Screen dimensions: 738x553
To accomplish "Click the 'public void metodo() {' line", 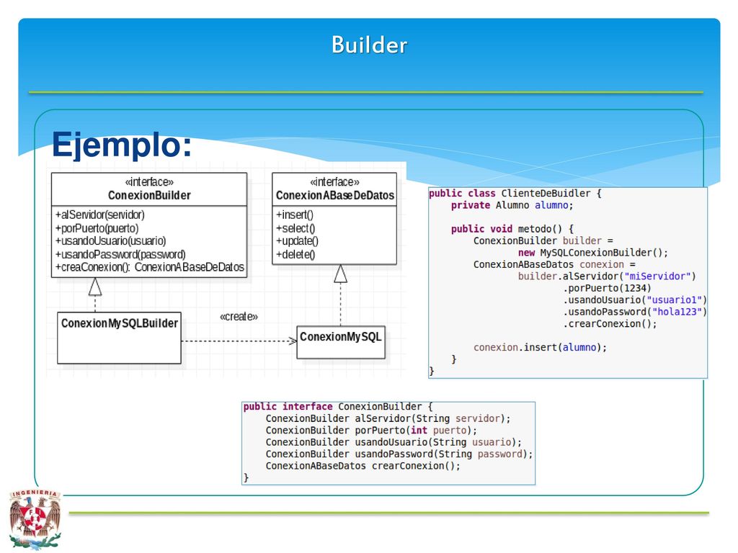I will [x=512, y=228].
